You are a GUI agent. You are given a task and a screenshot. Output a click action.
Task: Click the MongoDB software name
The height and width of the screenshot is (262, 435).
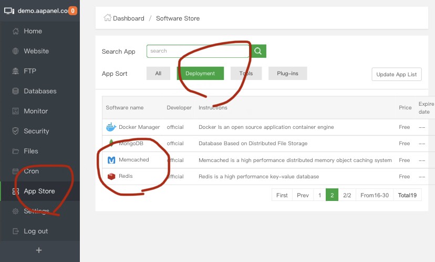[131, 144]
